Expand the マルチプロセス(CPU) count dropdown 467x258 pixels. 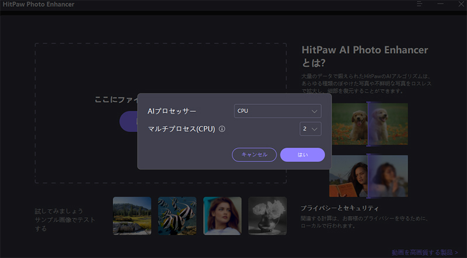point(311,129)
